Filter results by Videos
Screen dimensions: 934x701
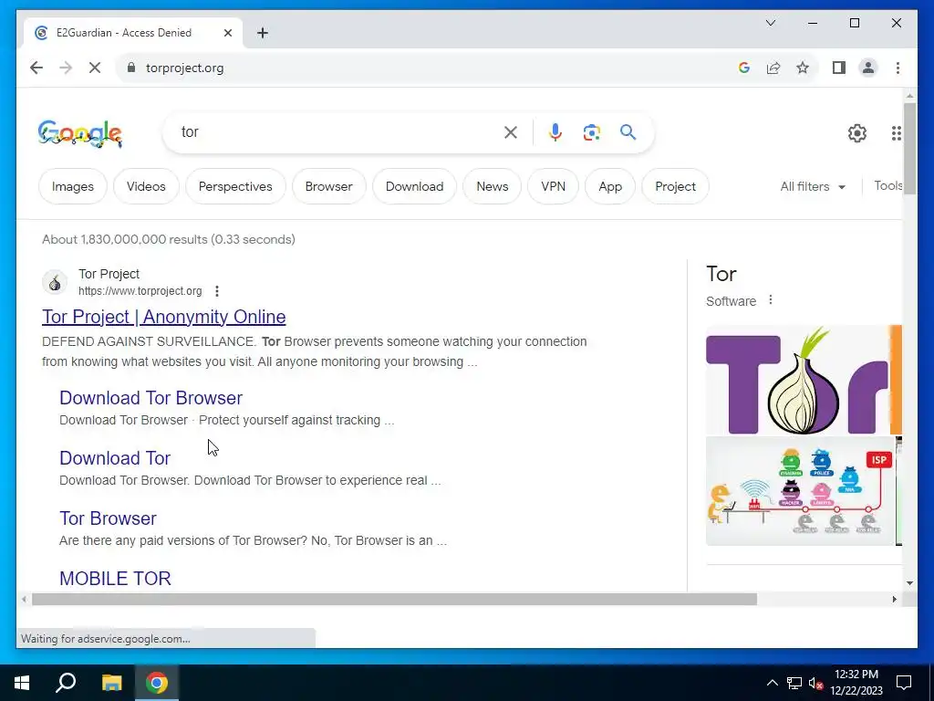pyautogui.click(x=146, y=186)
